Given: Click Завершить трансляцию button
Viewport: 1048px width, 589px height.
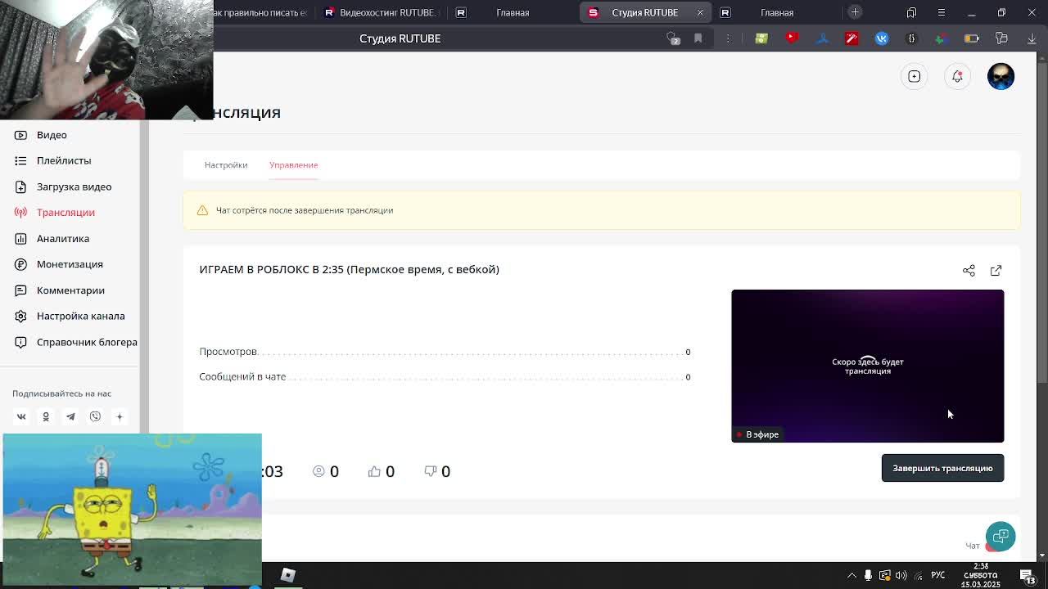Looking at the screenshot, I should [x=942, y=468].
